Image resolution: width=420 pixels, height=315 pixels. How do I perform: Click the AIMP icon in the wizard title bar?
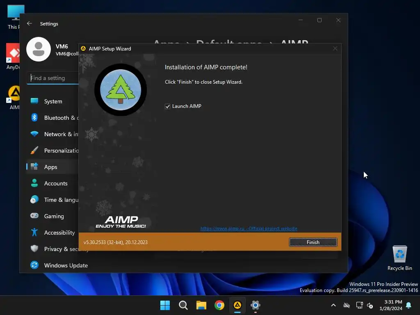(x=83, y=48)
